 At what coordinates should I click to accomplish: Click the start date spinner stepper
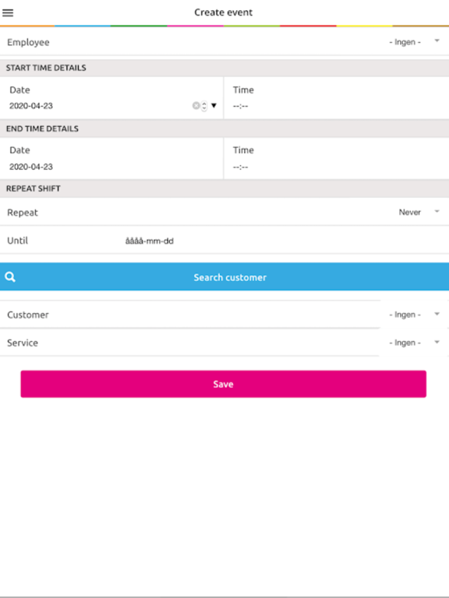click(204, 106)
